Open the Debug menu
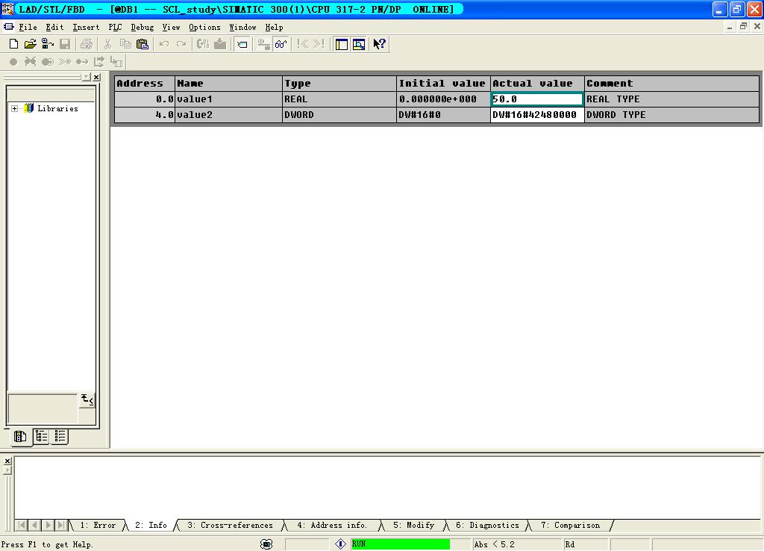 tap(143, 28)
